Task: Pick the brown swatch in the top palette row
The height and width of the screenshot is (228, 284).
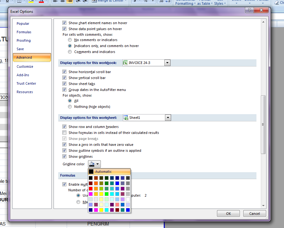Action: click(x=96, y=178)
